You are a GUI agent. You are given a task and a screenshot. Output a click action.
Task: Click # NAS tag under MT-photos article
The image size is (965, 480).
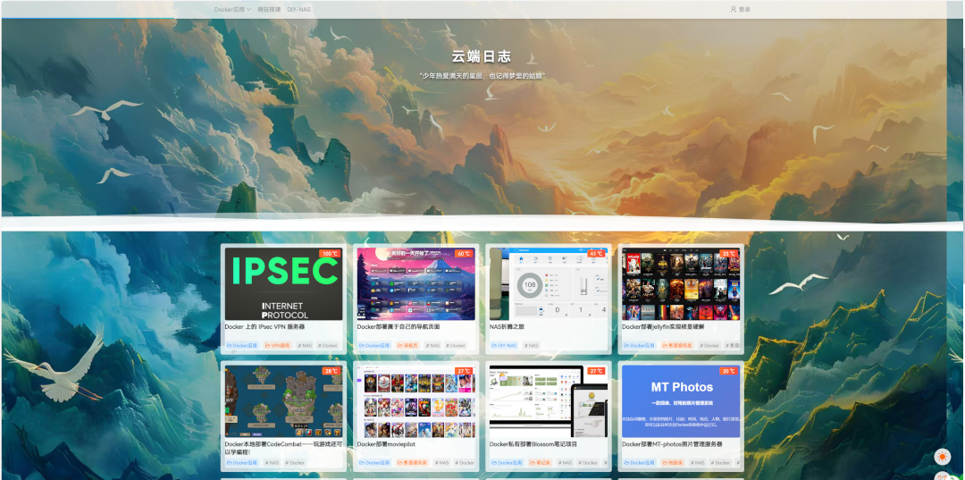(698, 463)
